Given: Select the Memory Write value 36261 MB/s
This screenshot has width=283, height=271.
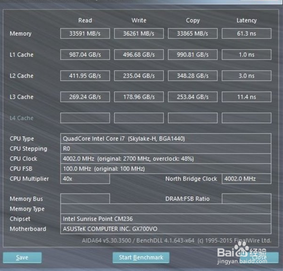Looking at the screenshot, I should click(x=139, y=33).
